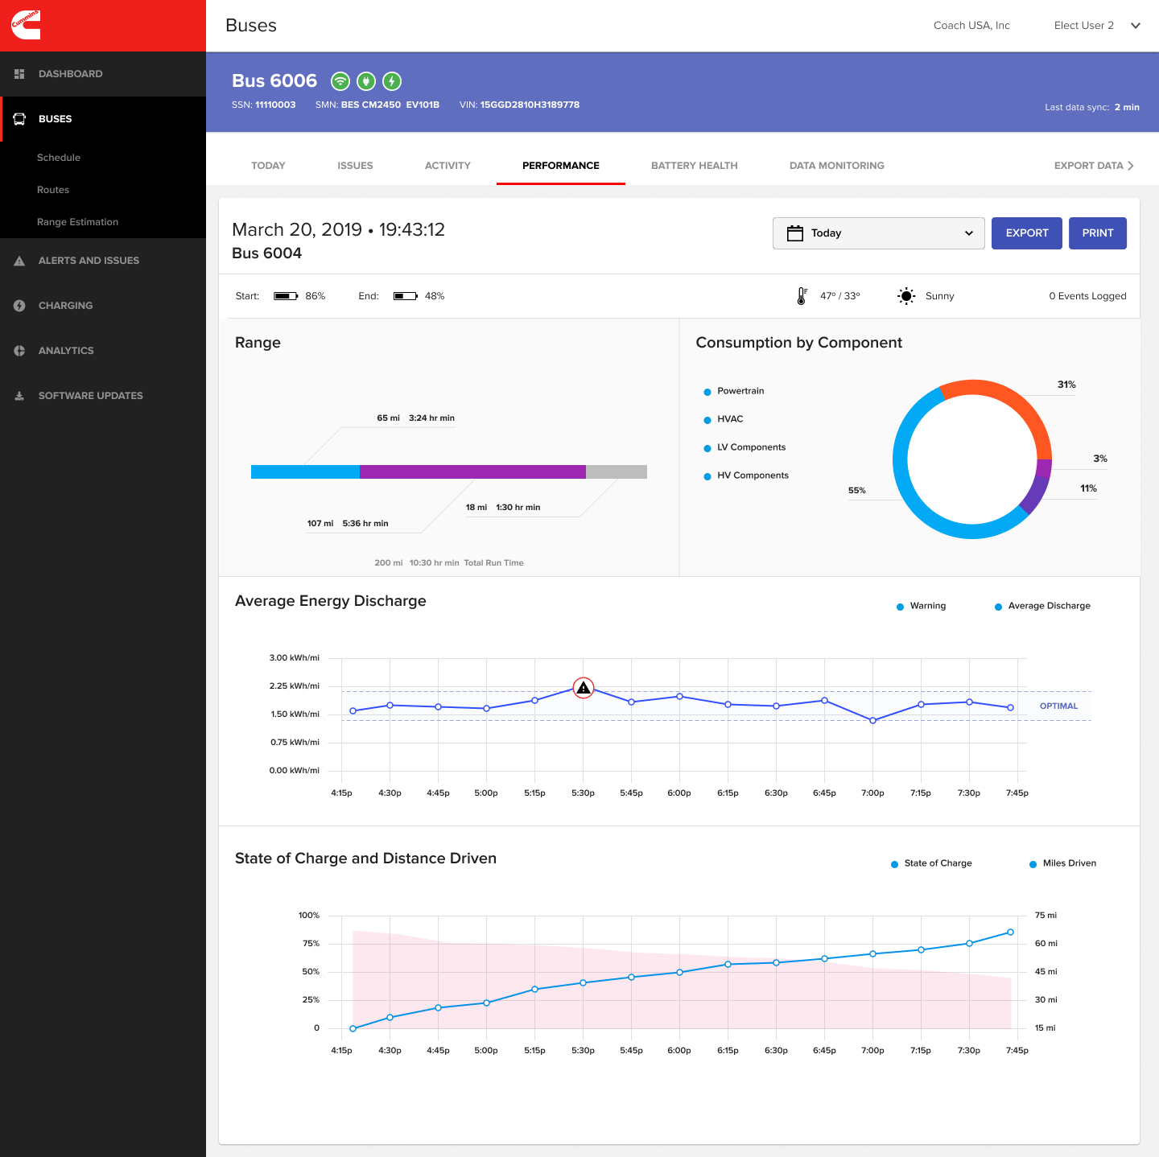Image resolution: width=1159 pixels, height=1157 pixels.
Task: Toggle the Warning legend item
Action: pos(922,606)
